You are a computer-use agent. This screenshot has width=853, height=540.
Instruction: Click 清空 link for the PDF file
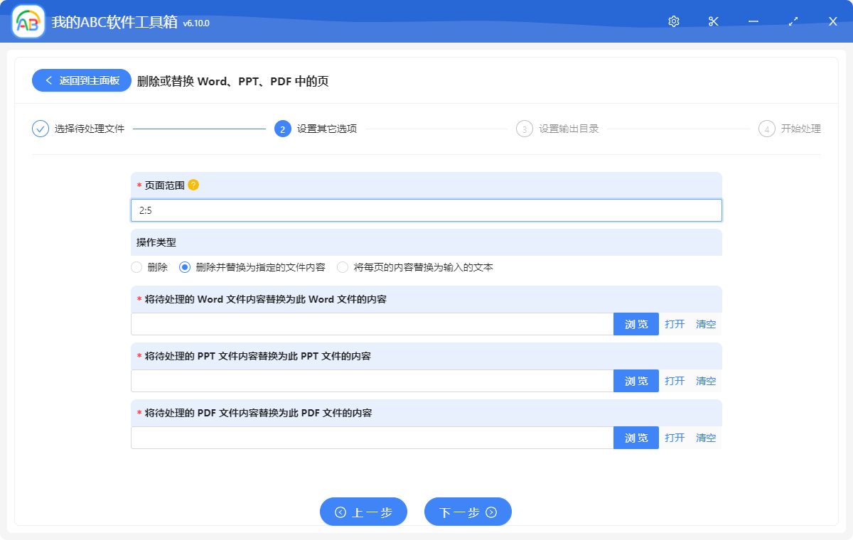coord(706,438)
